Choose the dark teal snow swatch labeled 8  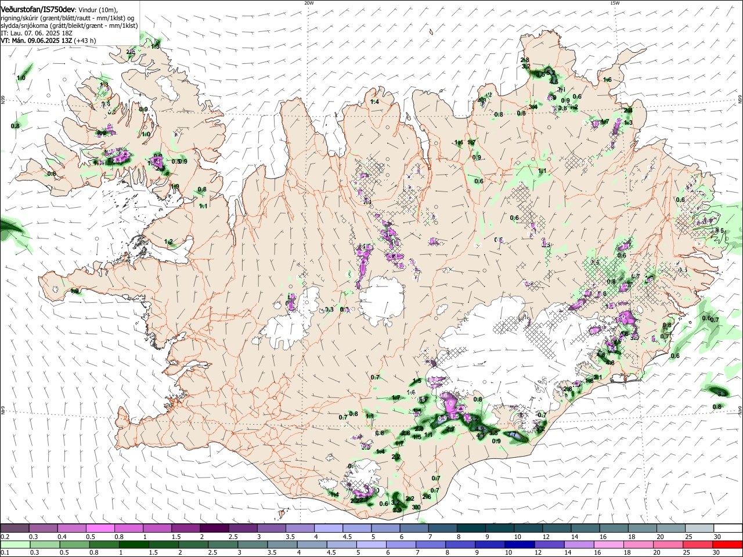[471, 528]
